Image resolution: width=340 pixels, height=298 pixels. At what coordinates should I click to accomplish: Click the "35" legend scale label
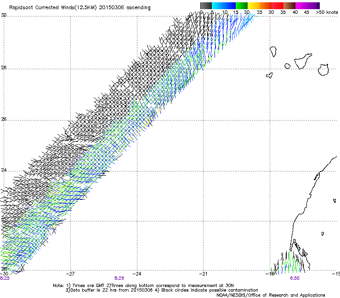pos(283,12)
